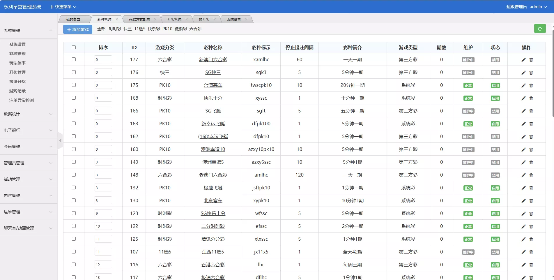The height and width of the screenshot is (280, 554).
Task: Click the sort order input for 澳洲幸运5
Action: point(103,162)
